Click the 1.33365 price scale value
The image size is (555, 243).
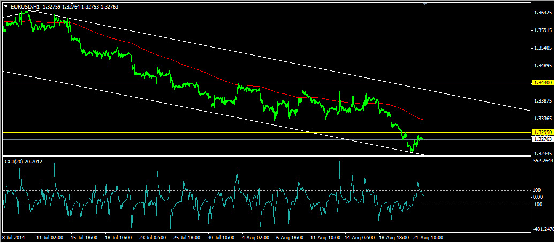(x=542, y=119)
